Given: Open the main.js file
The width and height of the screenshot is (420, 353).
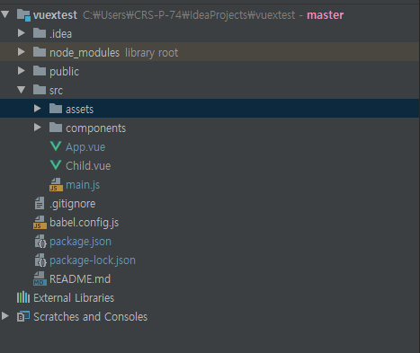Looking at the screenshot, I should tap(83, 185).
